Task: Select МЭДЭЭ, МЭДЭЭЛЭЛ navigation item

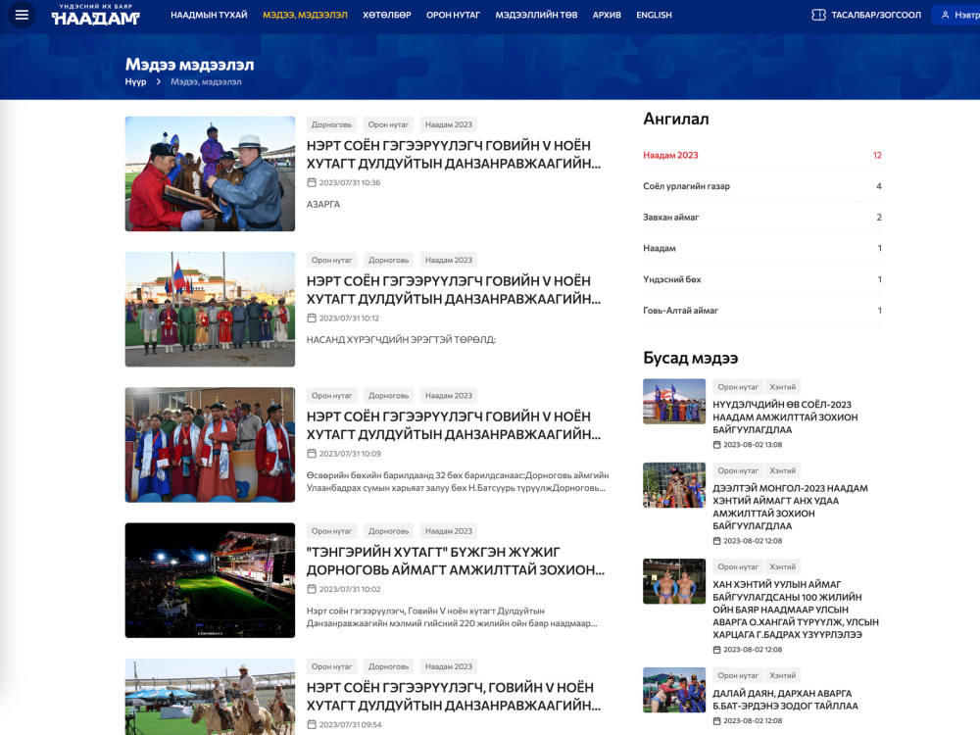Action: 305,15
